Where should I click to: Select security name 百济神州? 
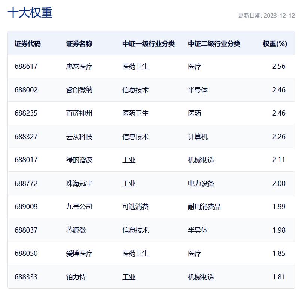click(x=79, y=113)
